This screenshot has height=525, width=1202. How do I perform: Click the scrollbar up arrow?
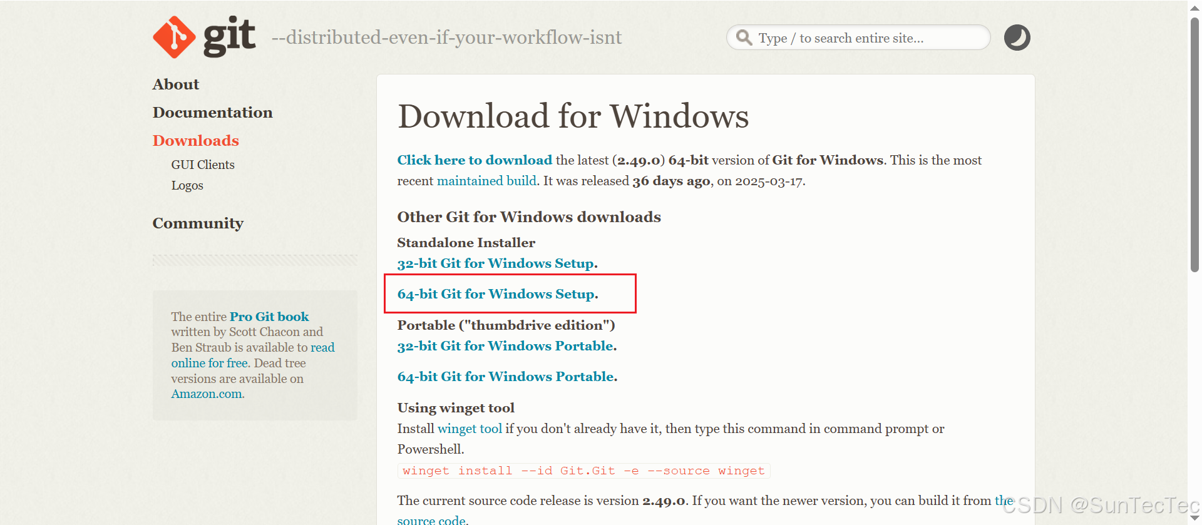click(x=1194, y=8)
